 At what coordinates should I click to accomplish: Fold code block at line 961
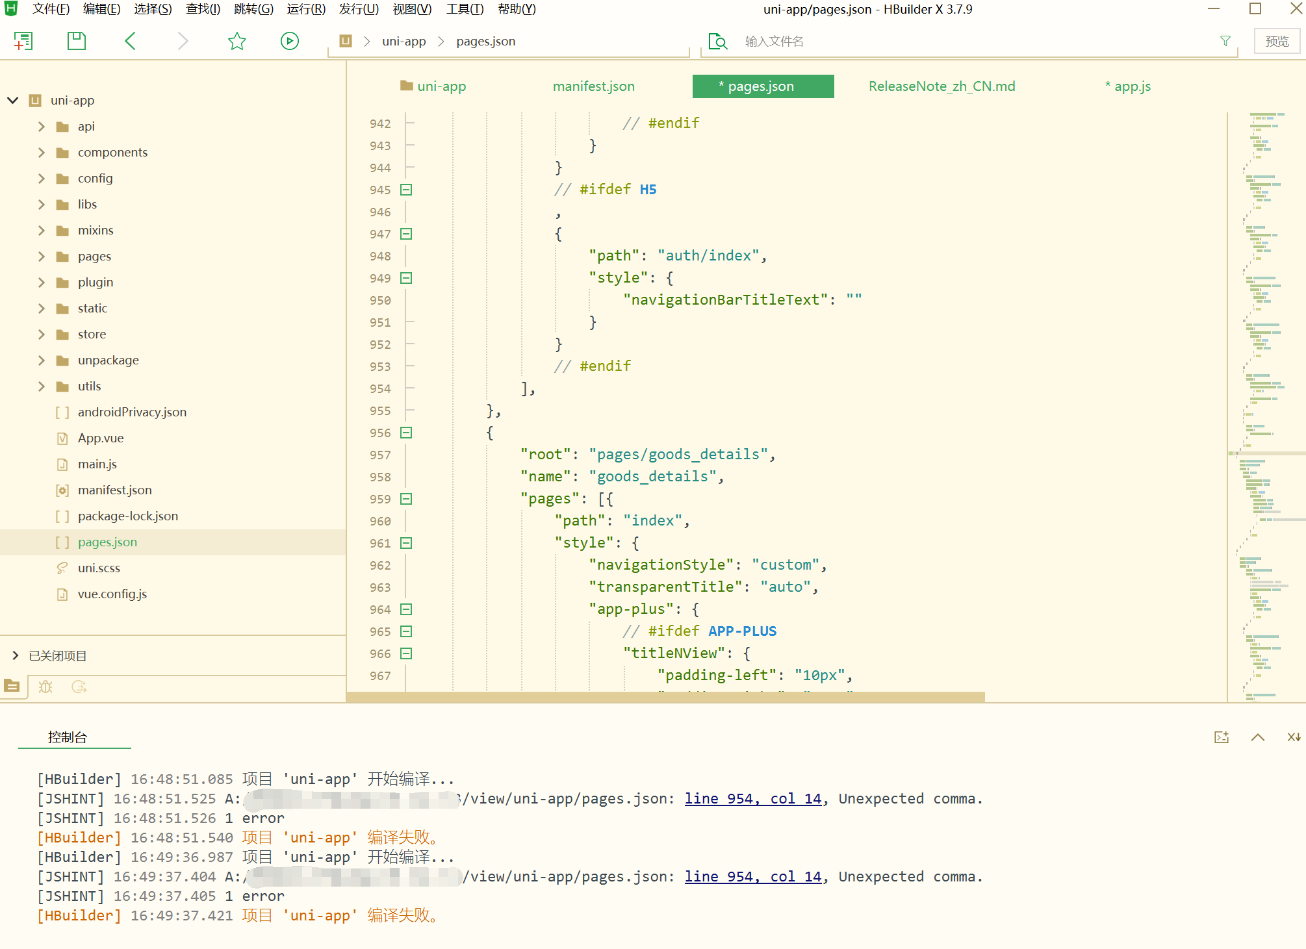click(406, 543)
